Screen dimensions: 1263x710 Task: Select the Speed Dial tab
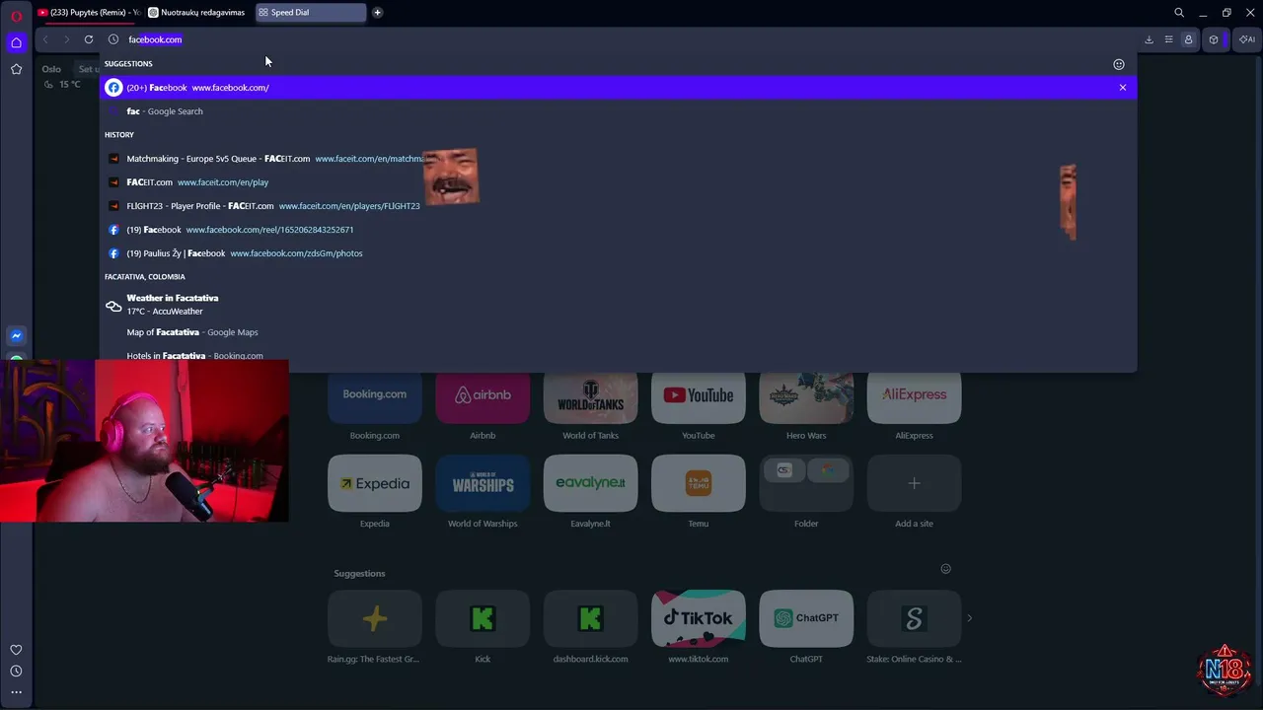(310, 13)
